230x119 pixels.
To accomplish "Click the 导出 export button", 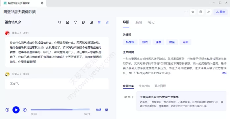I will coord(220,12).
